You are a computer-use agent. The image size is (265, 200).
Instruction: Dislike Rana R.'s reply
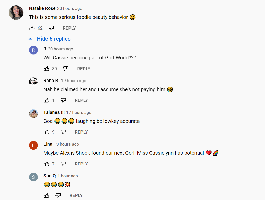tap(63, 100)
